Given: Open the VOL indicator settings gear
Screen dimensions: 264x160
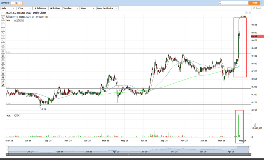Looking at the screenshot, I should tap(15, 116).
